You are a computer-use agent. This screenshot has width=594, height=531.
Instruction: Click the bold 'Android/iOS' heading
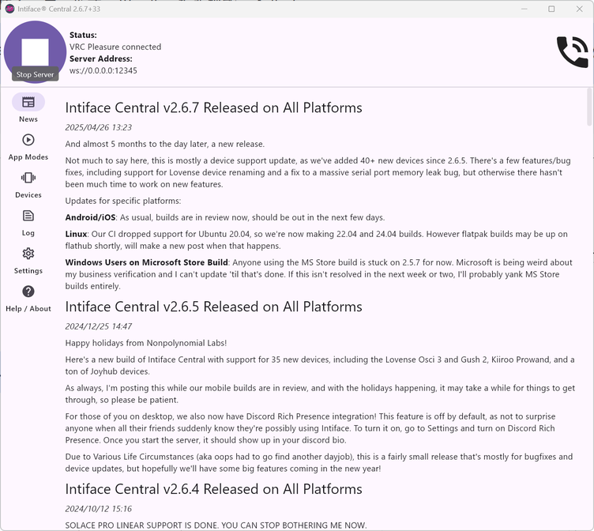coord(90,217)
